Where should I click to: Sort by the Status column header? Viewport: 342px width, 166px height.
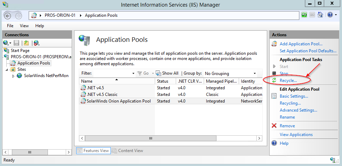165,81
